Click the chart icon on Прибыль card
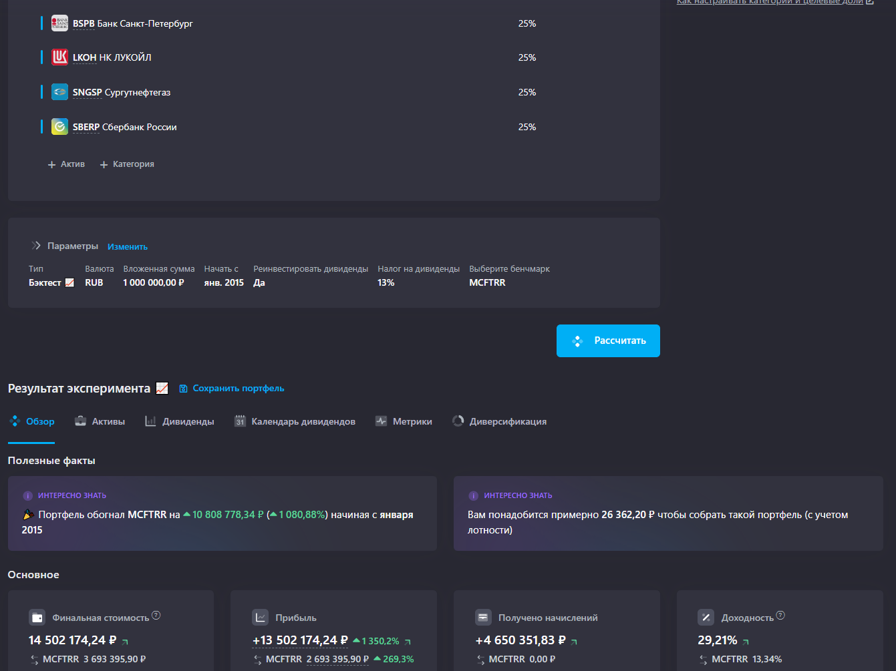This screenshot has height=671, width=896. tap(261, 618)
